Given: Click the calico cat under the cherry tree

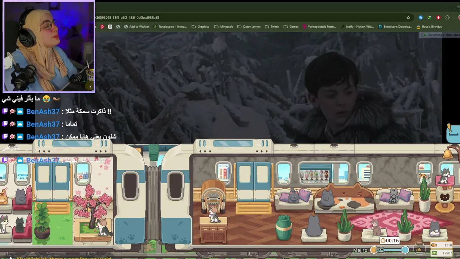Looking at the screenshot, I should pyautogui.click(x=103, y=227).
